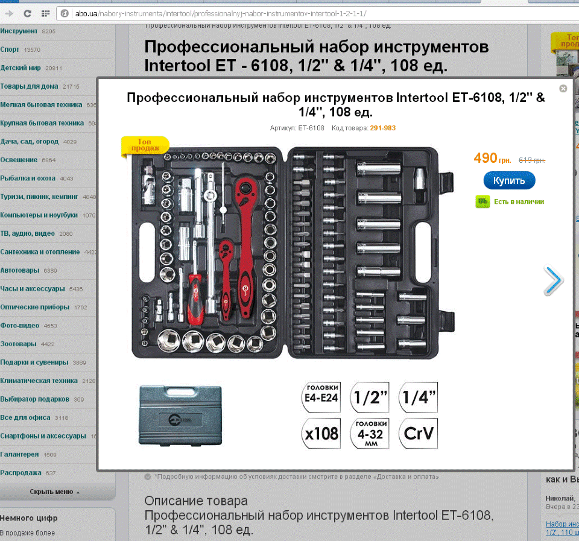Go to Туризм, пикник, кемпинг category
579x541 pixels.
(39, 197)
